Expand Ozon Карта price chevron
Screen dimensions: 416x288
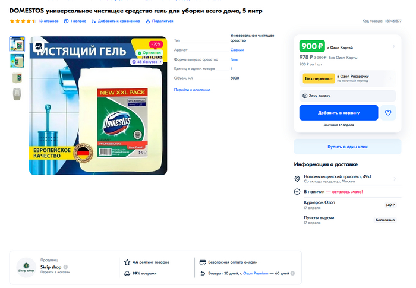(x=393, y=46)
